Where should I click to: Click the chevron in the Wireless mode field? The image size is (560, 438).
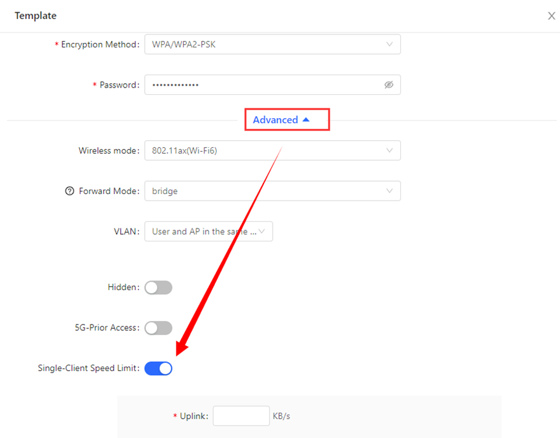389,151
